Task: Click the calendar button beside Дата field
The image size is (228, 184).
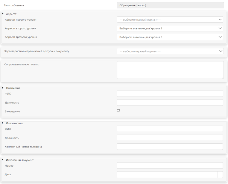Action: pos(220,175)
